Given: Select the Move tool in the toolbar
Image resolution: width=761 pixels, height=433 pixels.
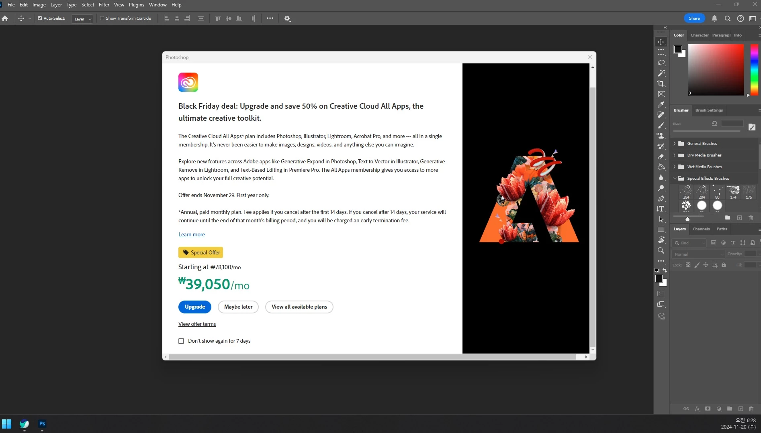Looking at the screenshot, I should (661, 42).
